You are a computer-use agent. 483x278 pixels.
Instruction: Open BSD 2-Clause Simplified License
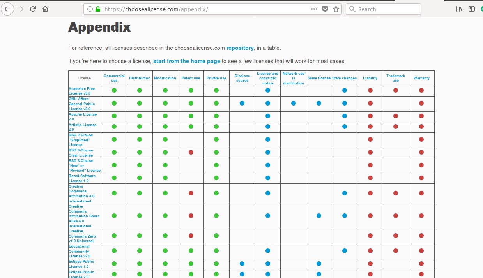[x=81, y=140]
